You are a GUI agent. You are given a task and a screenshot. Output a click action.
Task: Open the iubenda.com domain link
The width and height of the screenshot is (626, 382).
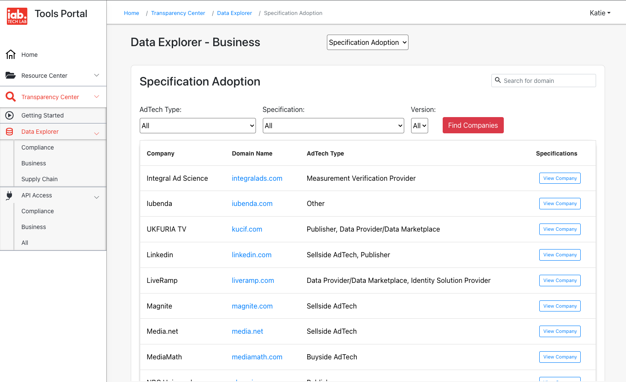[x=252, y=203]
